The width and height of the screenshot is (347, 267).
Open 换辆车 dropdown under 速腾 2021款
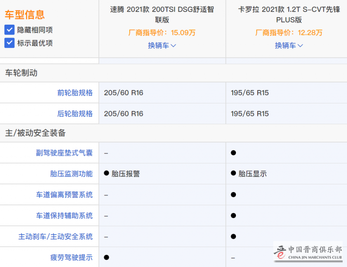pos(162,45)
